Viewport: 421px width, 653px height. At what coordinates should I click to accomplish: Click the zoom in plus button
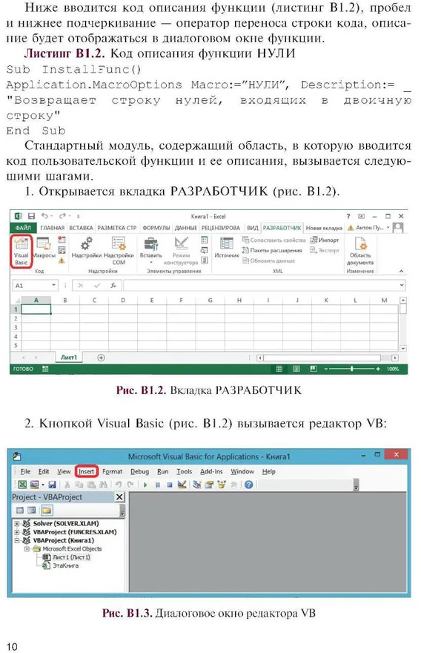(378, 369)
